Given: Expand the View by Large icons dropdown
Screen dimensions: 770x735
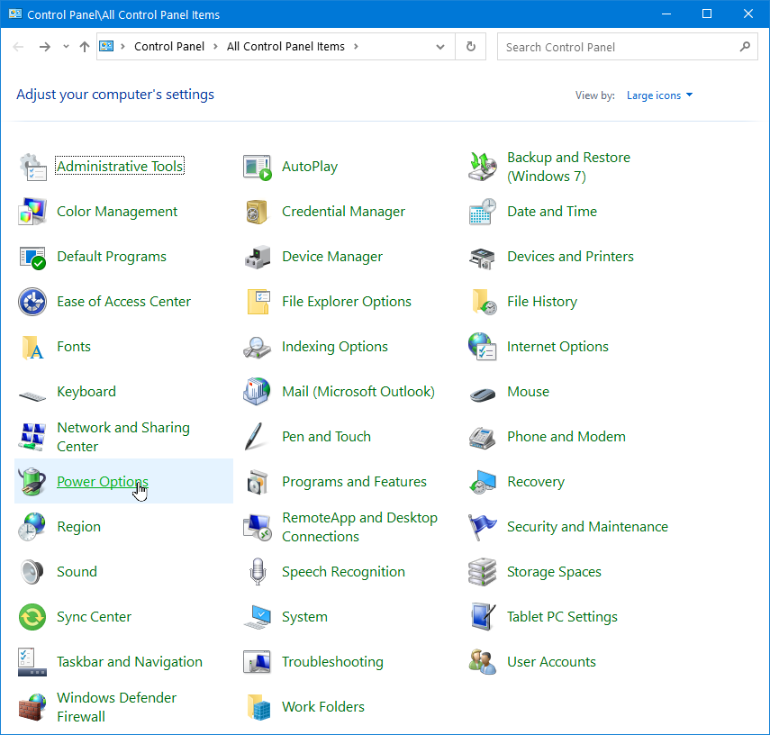Looking at the screenshot, I should point(659,95).
